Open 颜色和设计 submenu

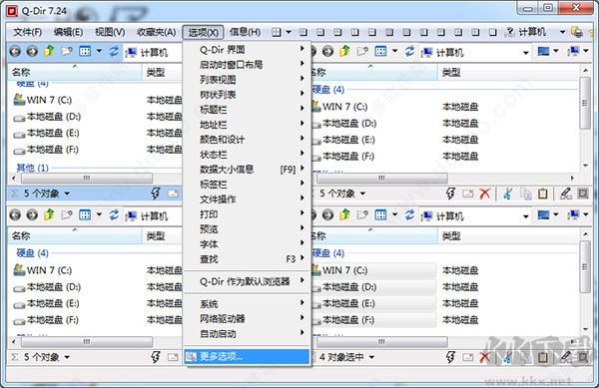click(x=248, y=140)
